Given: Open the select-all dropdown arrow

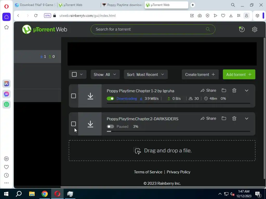Looking at the screenshot, I should pos(81,74).
